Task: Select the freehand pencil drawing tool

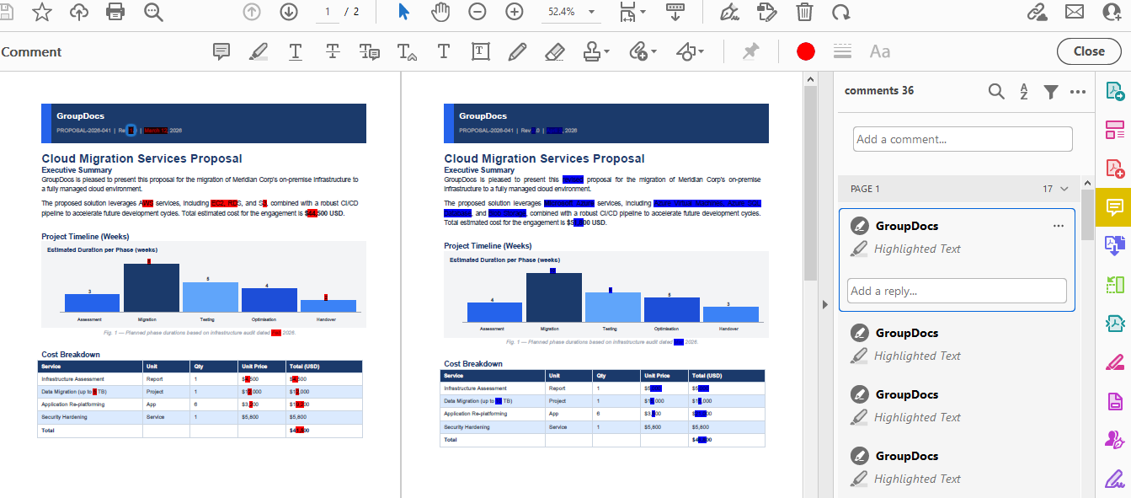Action: click(x=517, y=51)
